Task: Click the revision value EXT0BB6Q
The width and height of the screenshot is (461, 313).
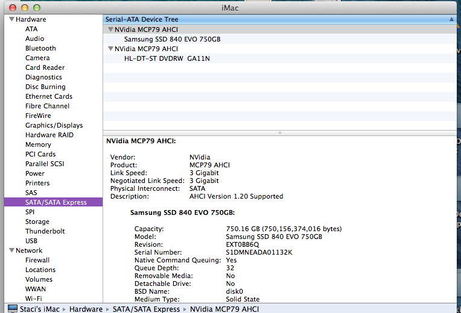Action: (242, 244)
